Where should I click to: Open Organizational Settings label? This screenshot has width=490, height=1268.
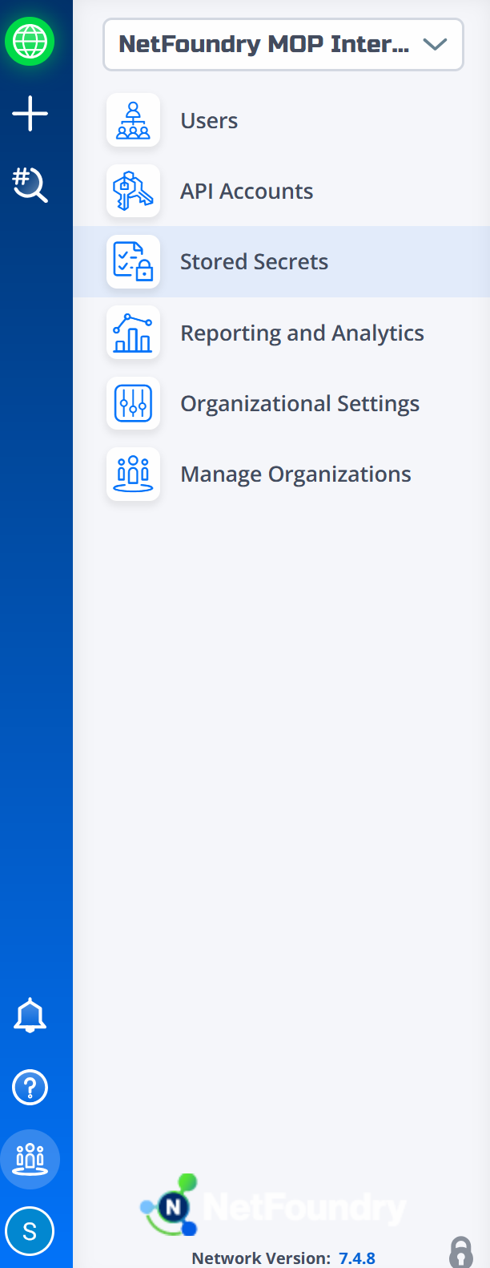(x=299, y=404)
